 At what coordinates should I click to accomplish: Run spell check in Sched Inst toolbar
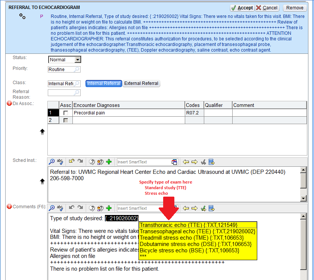[x=60, y=161]
